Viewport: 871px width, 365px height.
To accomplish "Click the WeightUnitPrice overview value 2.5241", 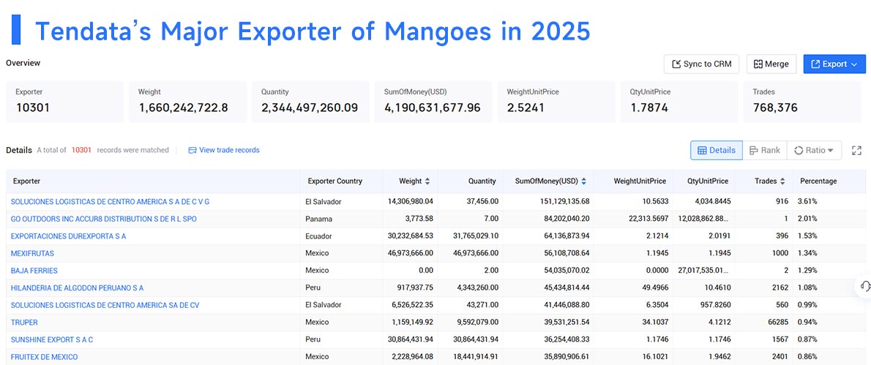I will pyautogui.click(x=525, y=108).
